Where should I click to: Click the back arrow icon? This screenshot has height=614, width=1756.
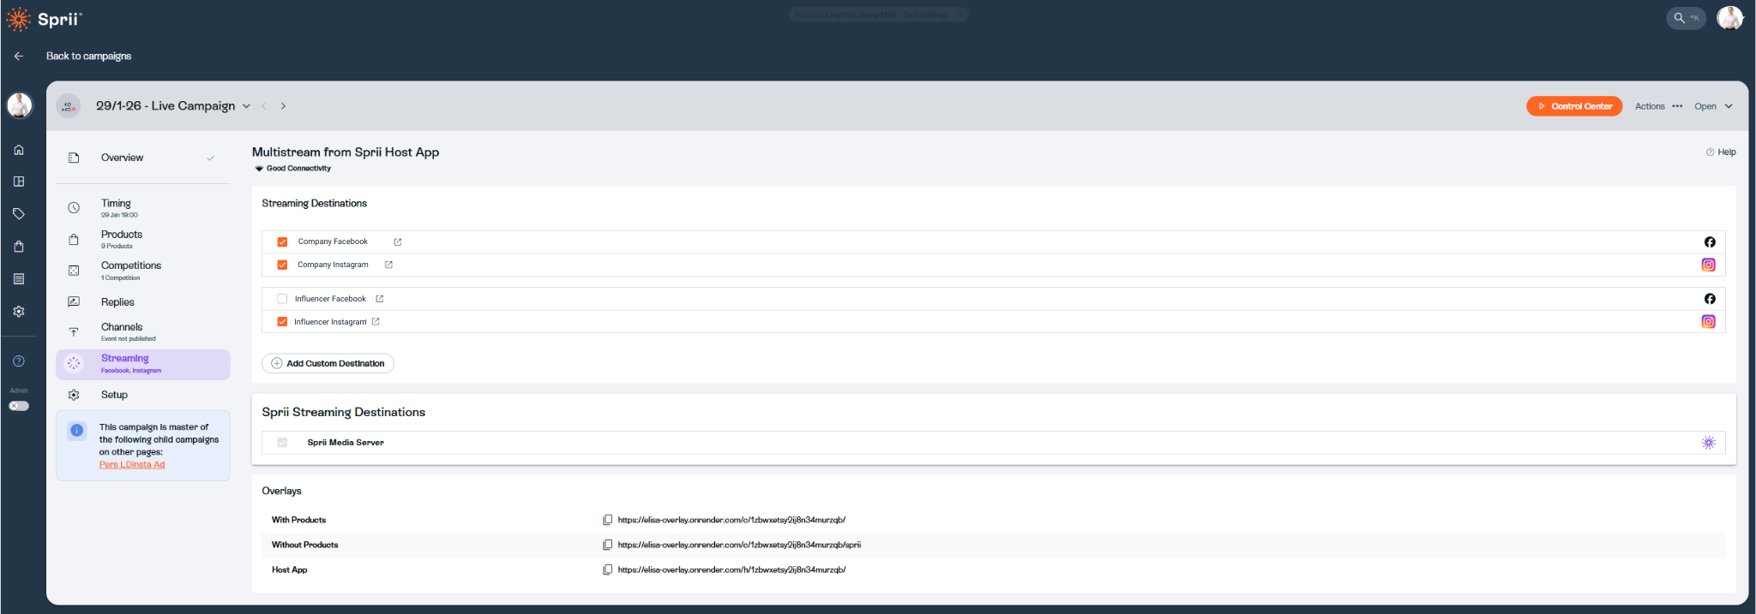point(19,56)
